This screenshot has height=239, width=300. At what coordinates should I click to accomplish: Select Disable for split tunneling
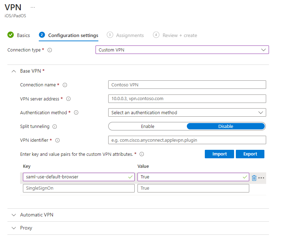[226, 126]
